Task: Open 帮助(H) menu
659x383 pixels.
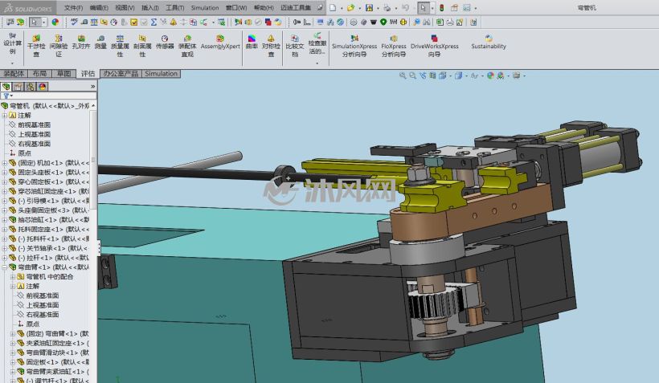Action: click(264, 7)
